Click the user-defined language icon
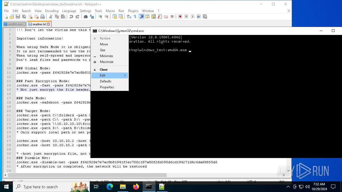 click(x=147, y=17)
